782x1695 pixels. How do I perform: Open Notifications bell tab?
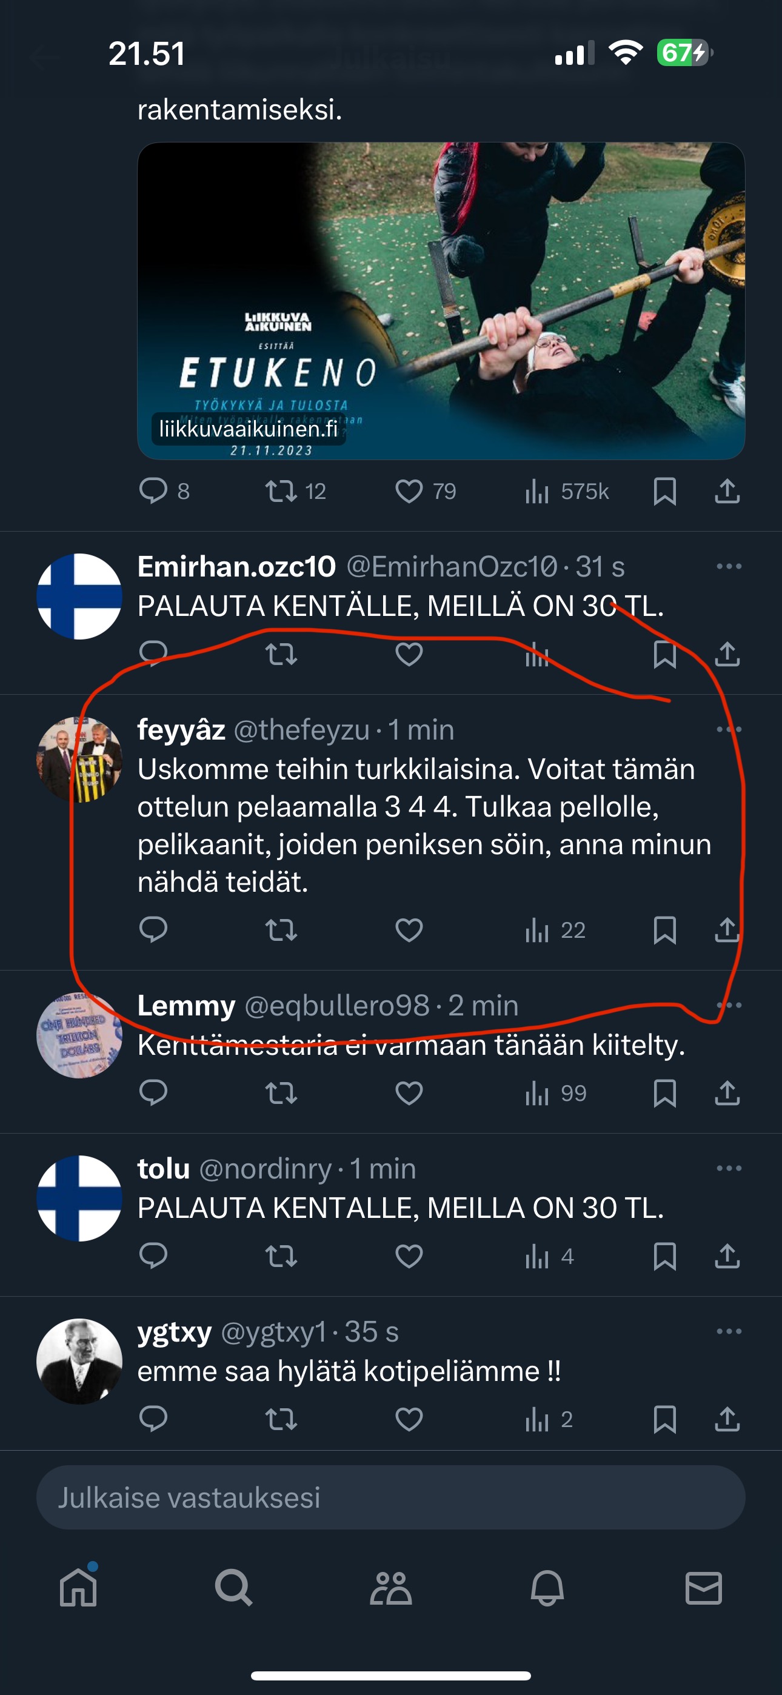point(547,1588)
